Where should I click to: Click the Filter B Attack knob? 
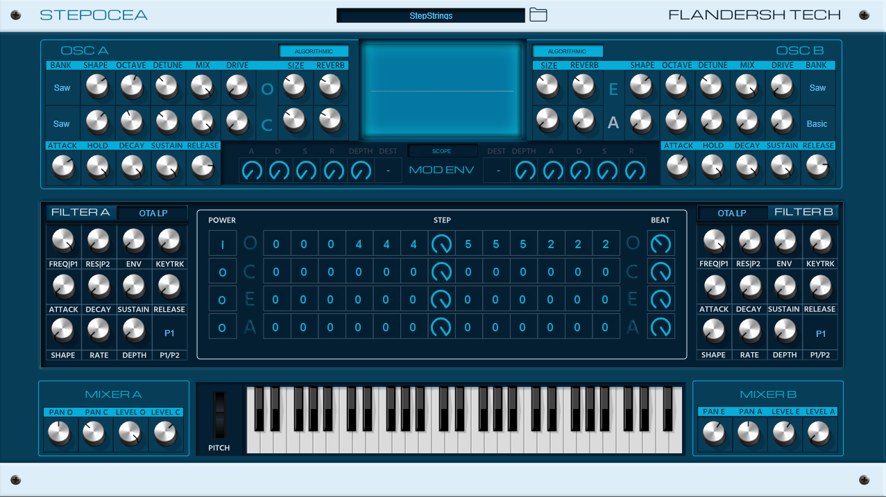pos(714,286)
